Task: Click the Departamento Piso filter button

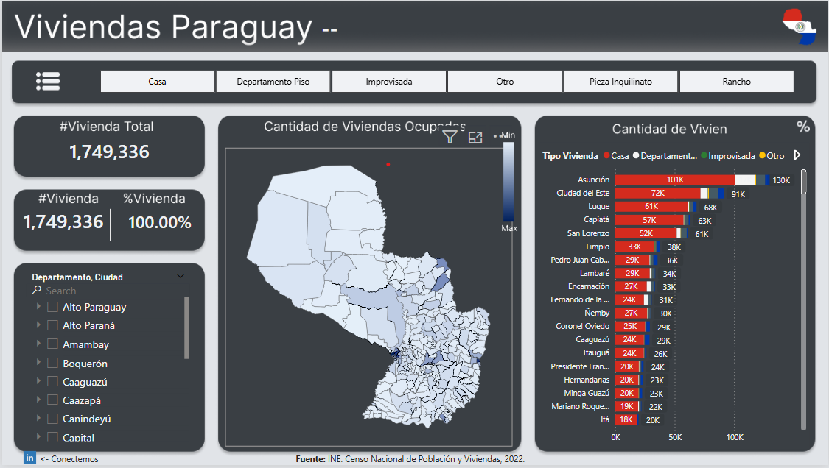Action: pyautogui.click(x=273, y=81)
